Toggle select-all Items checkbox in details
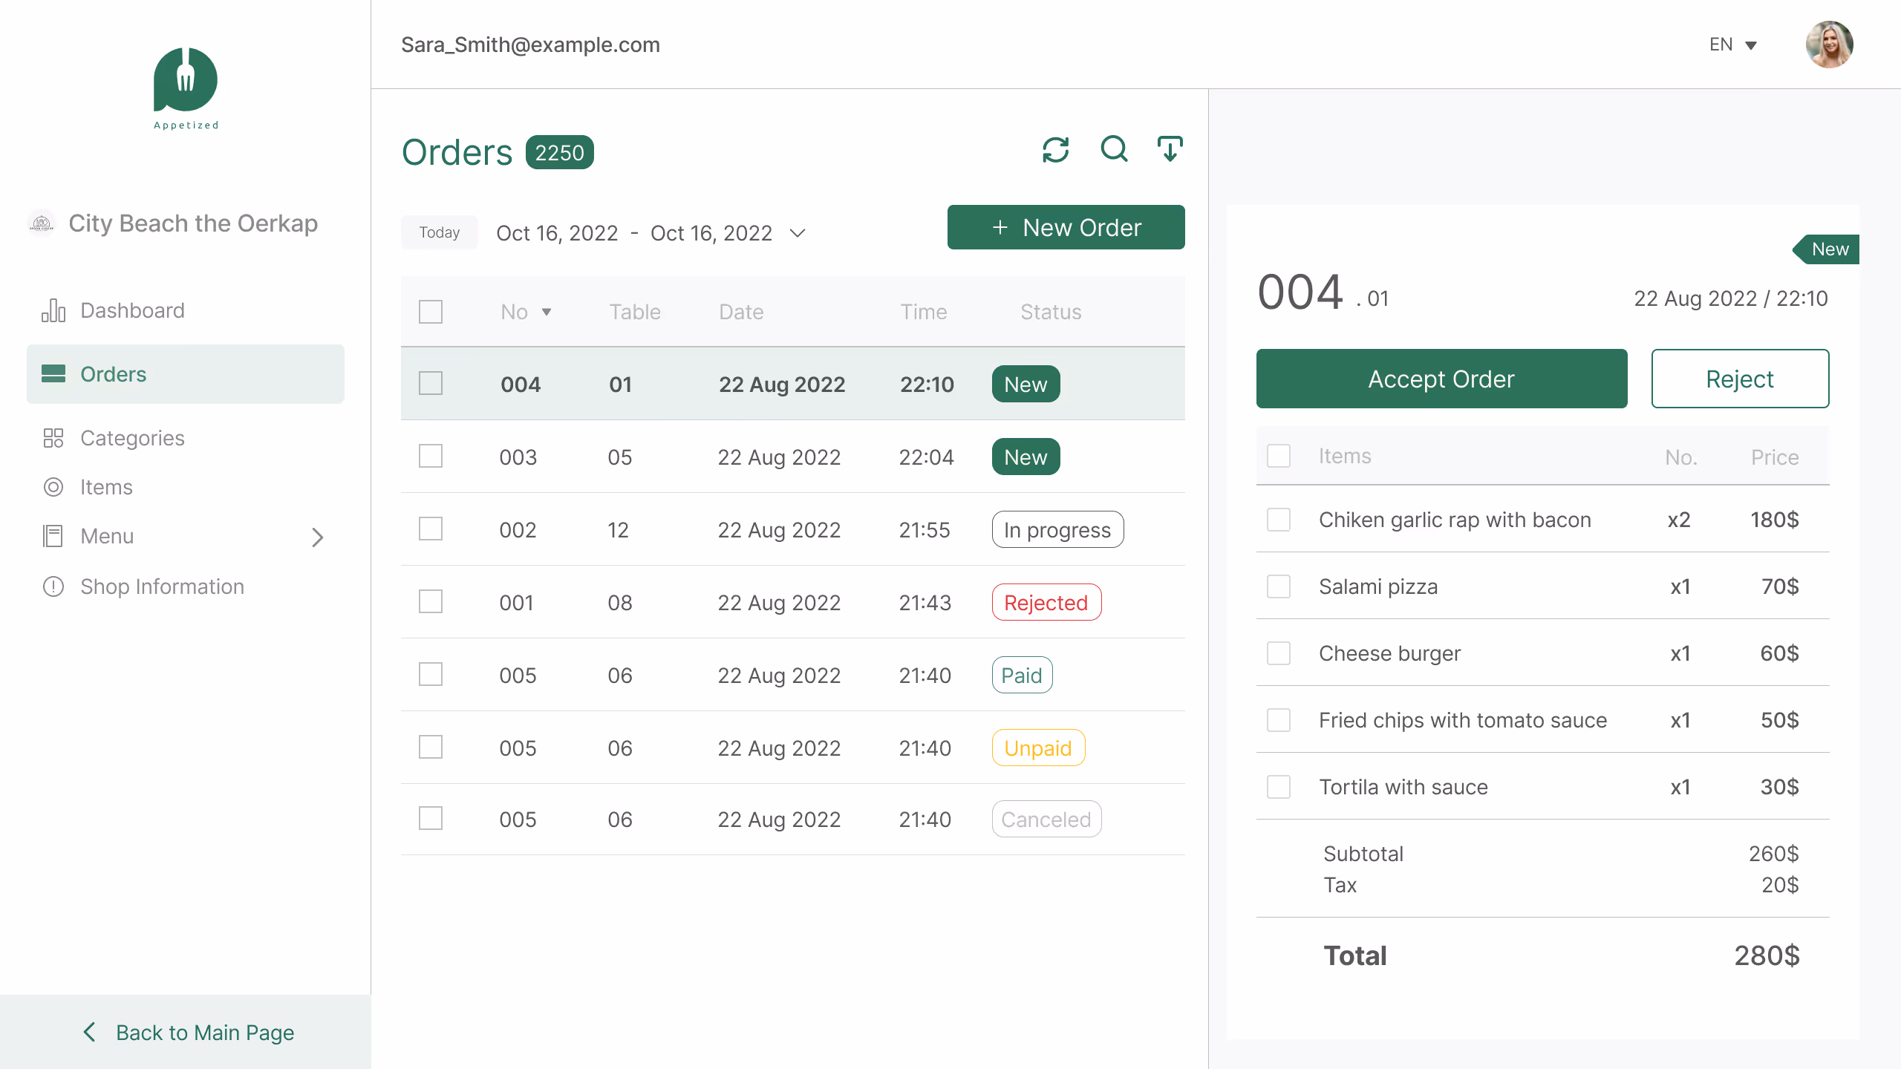The image size is (1901, 1069). tap(1279, 456)
